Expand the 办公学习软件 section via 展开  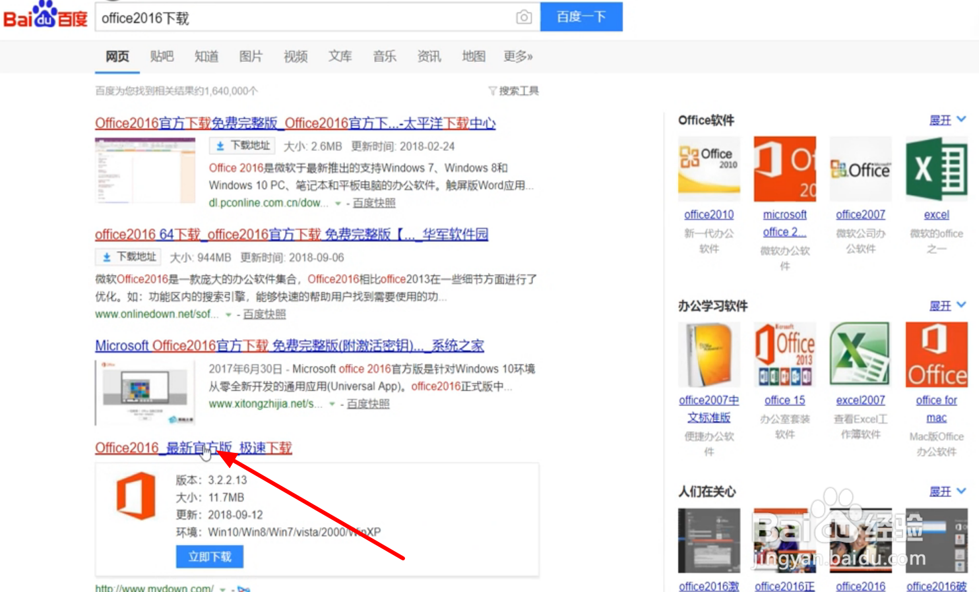pos(947,306)
